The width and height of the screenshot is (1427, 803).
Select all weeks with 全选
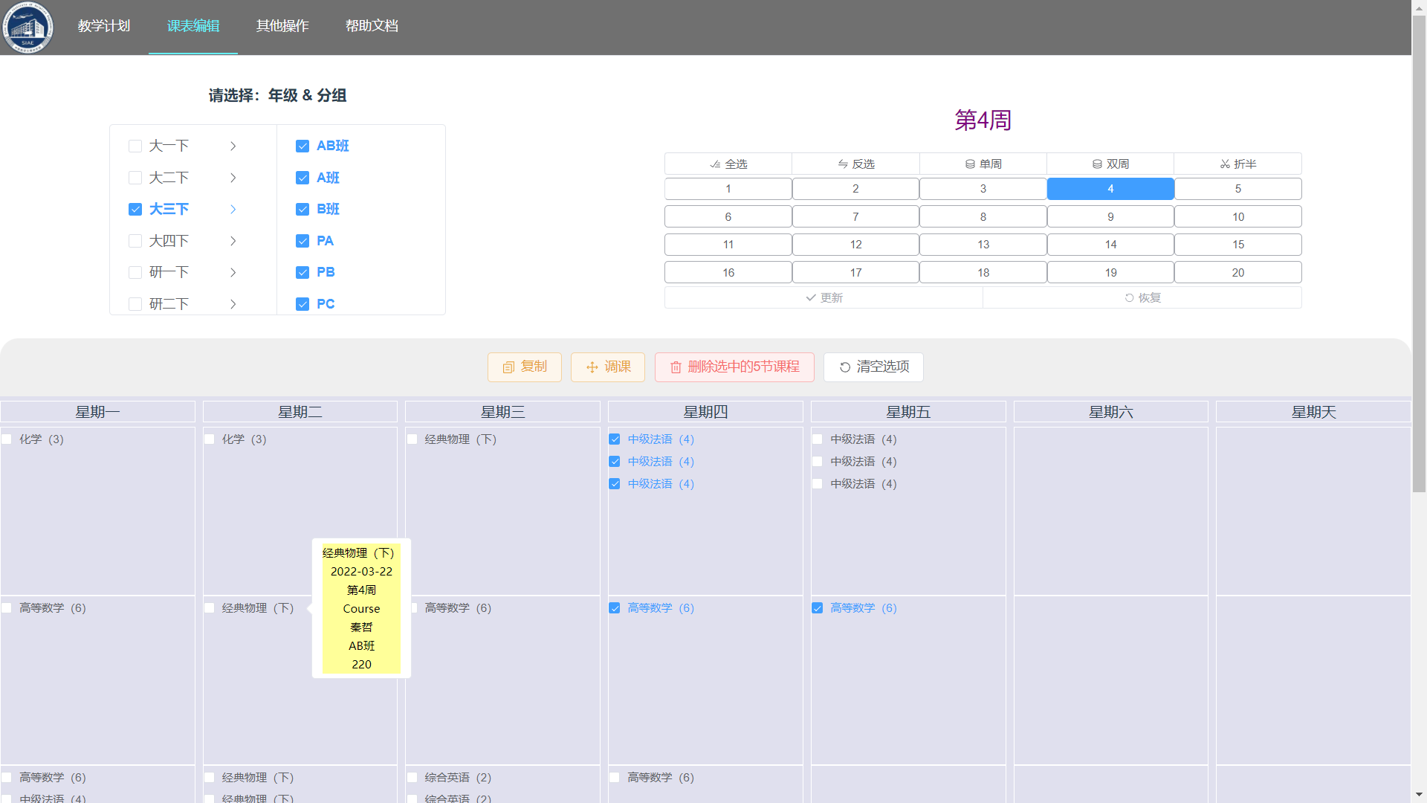point(728,164)
